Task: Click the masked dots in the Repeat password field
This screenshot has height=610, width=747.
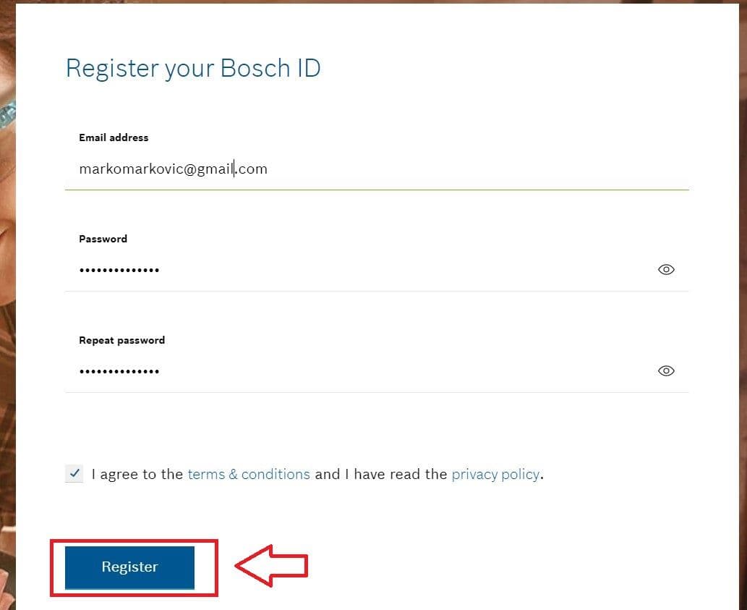Action: [119, 371]
